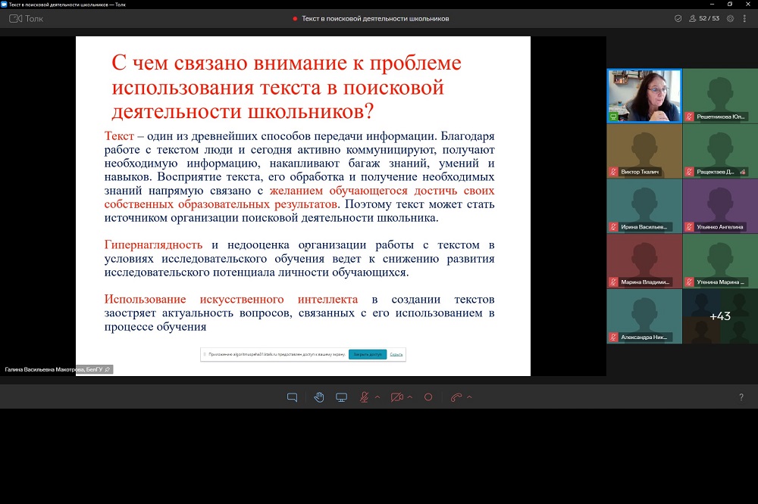Show the +43 additional participants tile
The image size is (758, 504).
(x=719, y=316)
